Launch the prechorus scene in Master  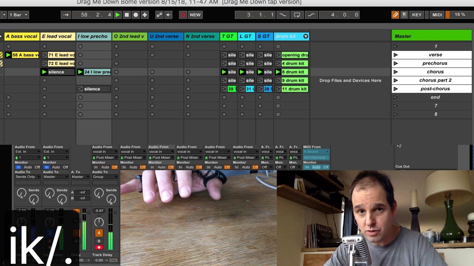click(x=396, y=63)
